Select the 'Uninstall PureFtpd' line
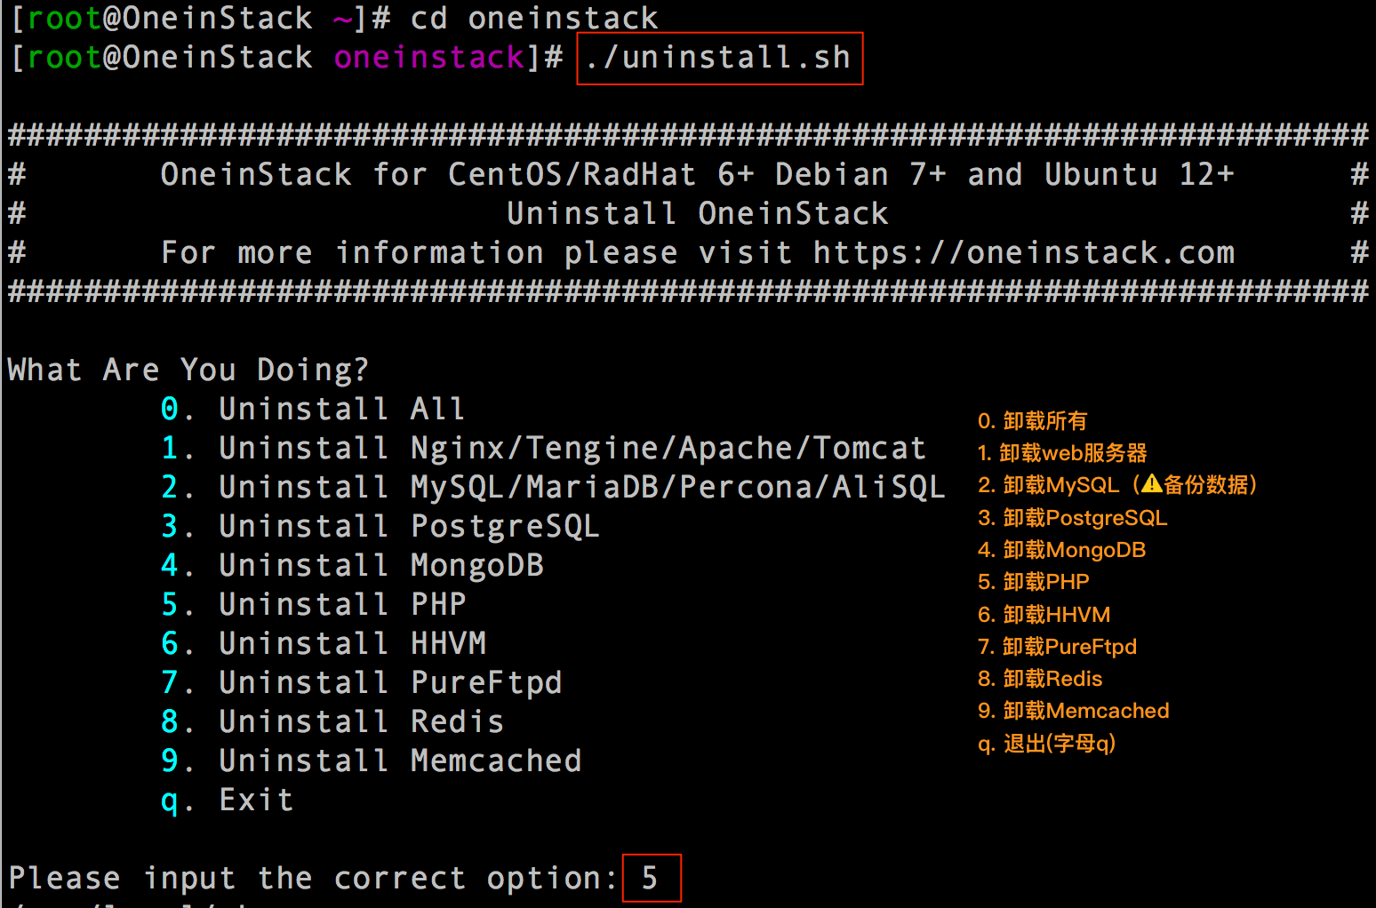Image resolution: width=1376 pixels, height=908 pixels. click(362, 683)
